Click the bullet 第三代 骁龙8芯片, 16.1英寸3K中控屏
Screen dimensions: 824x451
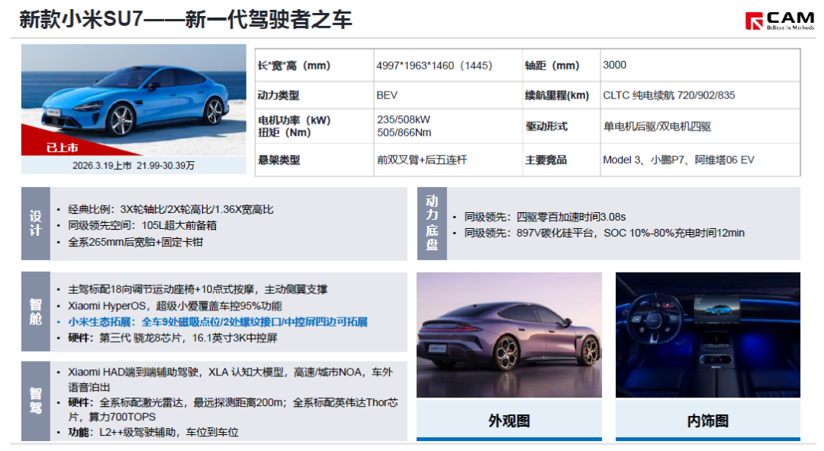[x=172, y=337]
